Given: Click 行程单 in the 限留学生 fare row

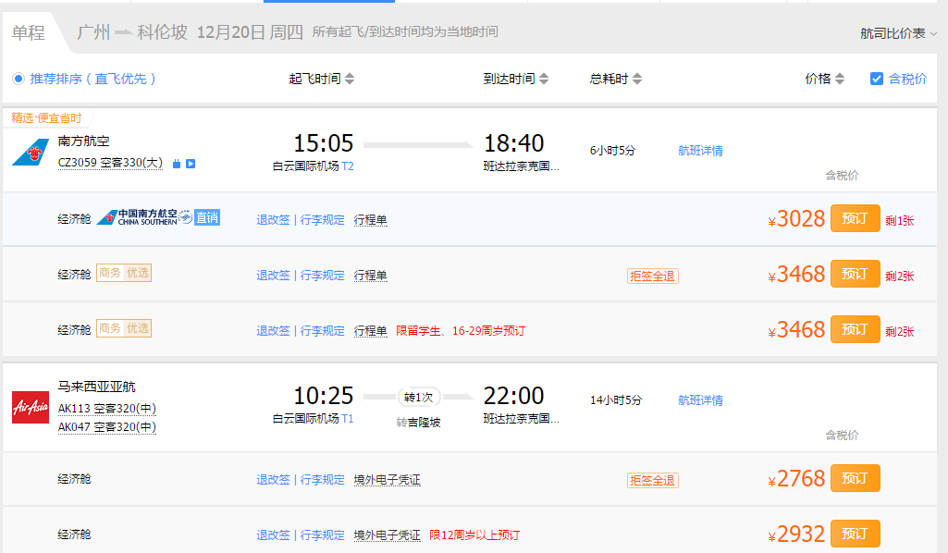Looking at the screenshot, I should pyautogui.click(x=371, y=331).
